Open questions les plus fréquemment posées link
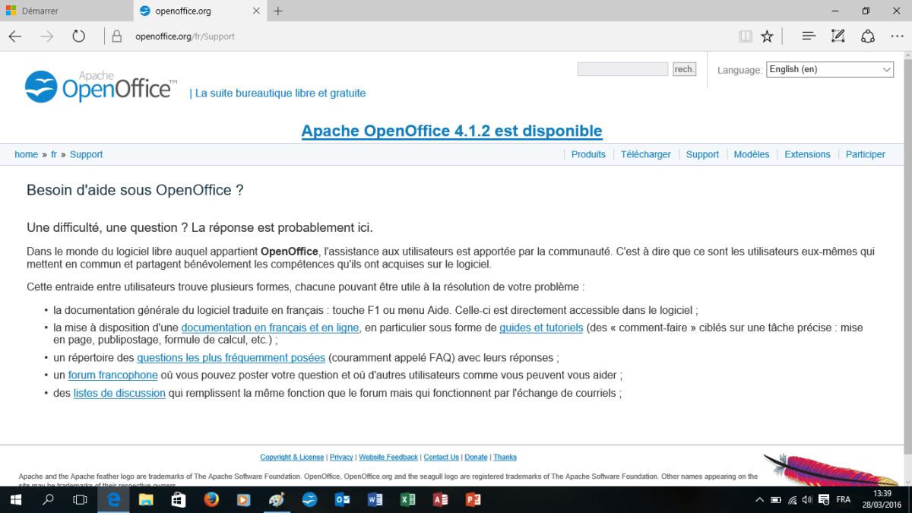This screenshot has width=912, height=513. [231, 357]
